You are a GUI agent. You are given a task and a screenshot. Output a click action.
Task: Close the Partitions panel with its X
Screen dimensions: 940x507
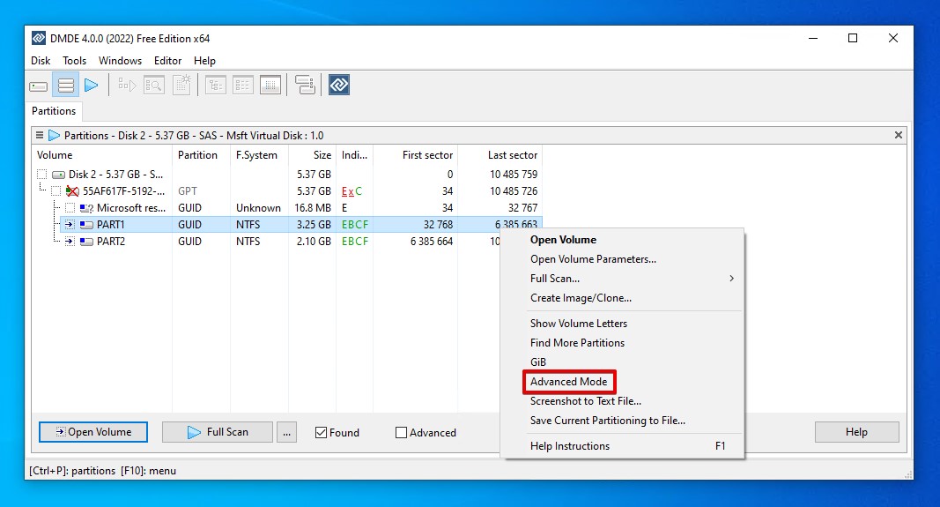(899, 136)
